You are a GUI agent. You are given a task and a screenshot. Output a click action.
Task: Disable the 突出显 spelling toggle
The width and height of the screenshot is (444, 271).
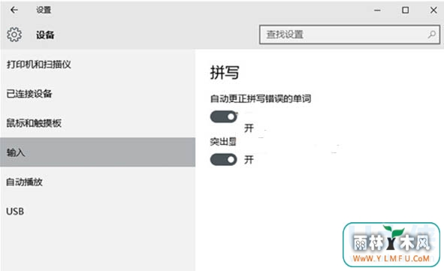pyautogui.click(x=223, y=160)
